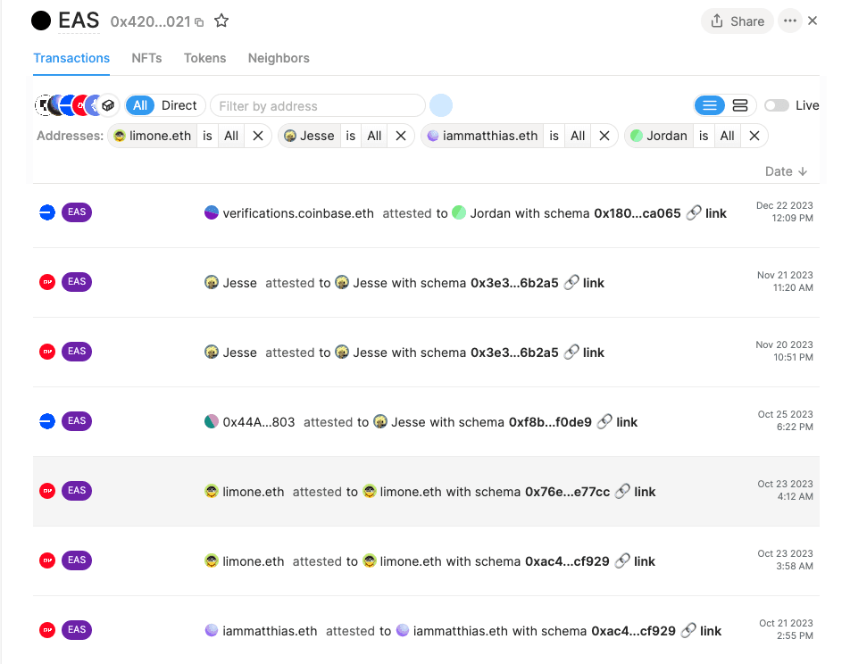
Task: Click the Optimism chain icon on the Nov 20 row
Action: coord(47,352)
